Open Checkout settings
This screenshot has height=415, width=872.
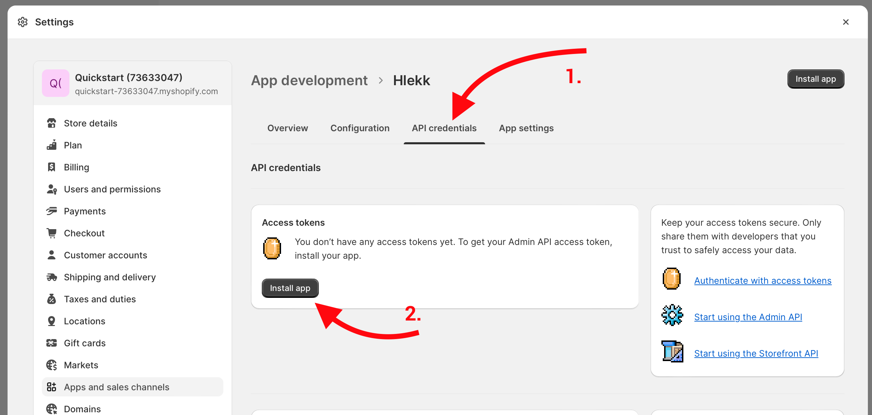(133, 233)
